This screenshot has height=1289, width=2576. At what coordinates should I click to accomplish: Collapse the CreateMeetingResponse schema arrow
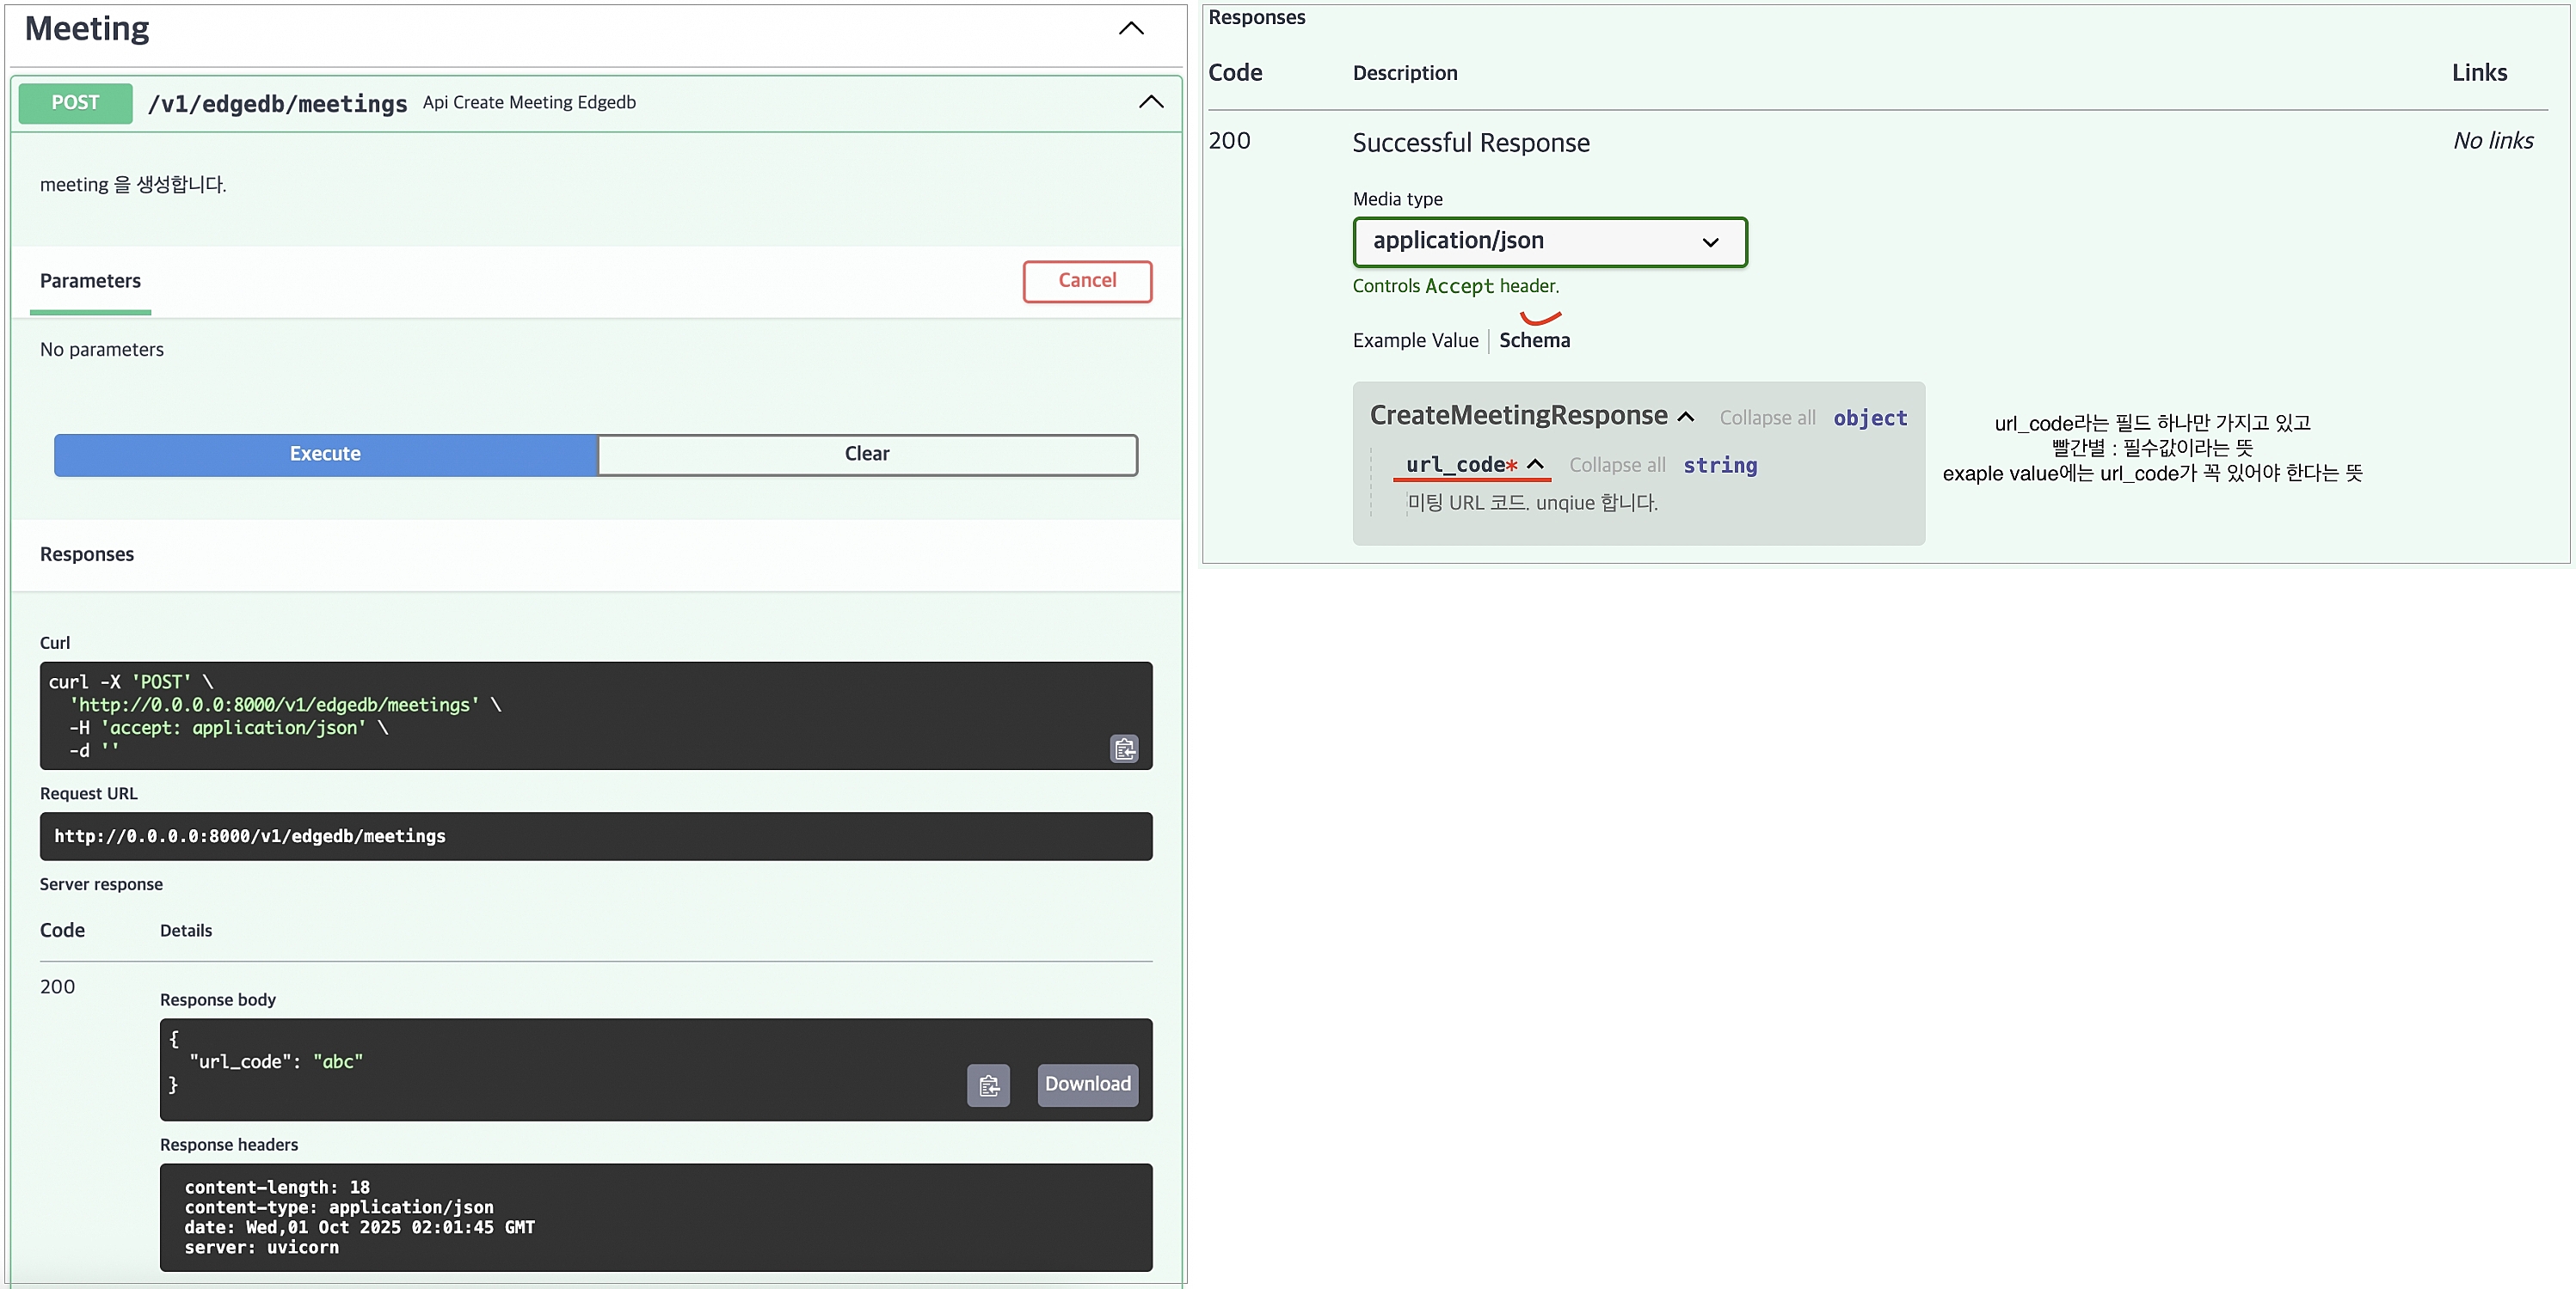[x=1686, y=418]
